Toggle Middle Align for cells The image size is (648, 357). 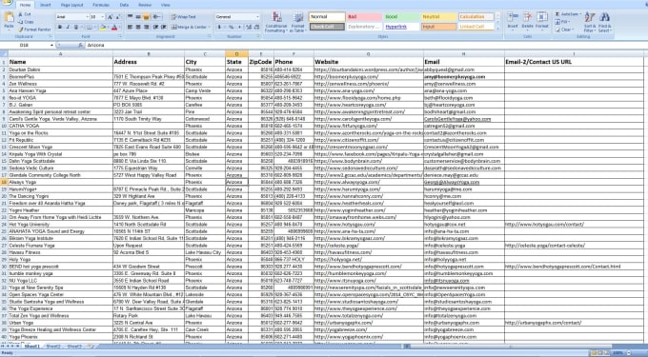138,17
